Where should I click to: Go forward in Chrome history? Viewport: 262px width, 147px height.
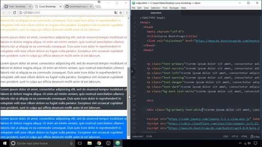(9, 13)
